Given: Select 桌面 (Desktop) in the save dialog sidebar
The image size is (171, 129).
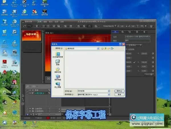Looking at the screenshot, I should 58,62.
